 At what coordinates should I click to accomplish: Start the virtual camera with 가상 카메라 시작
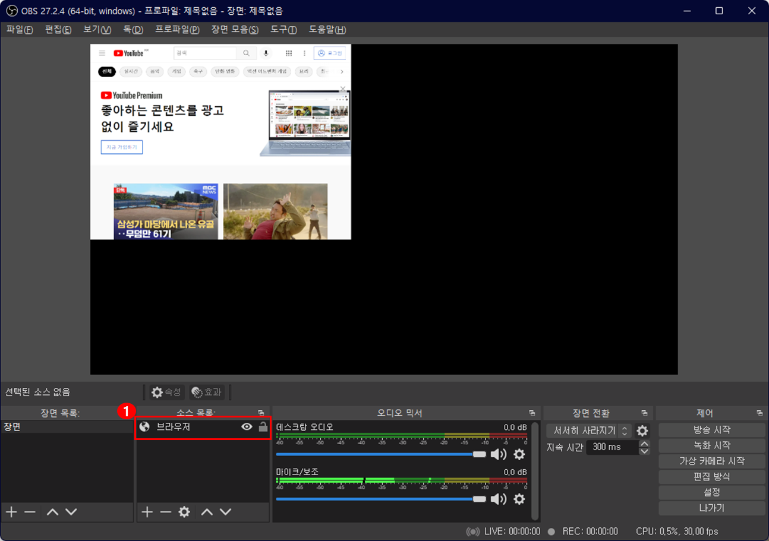(712, 461)
